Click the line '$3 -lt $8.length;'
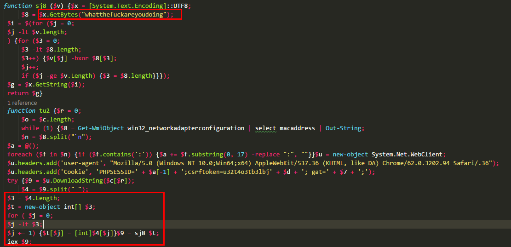This screenshot has width=511, height=247. pos(50,50)
